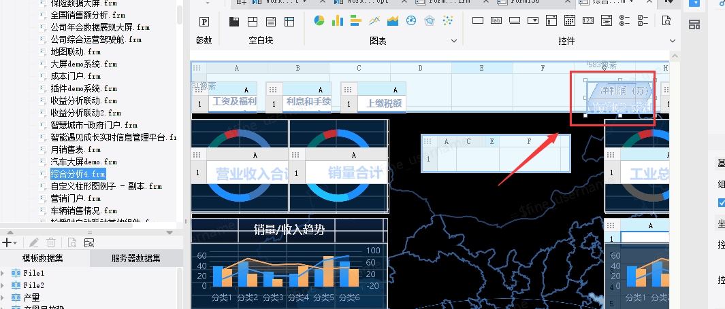Insert a tab layout blank block

click(x=234, y=21)
